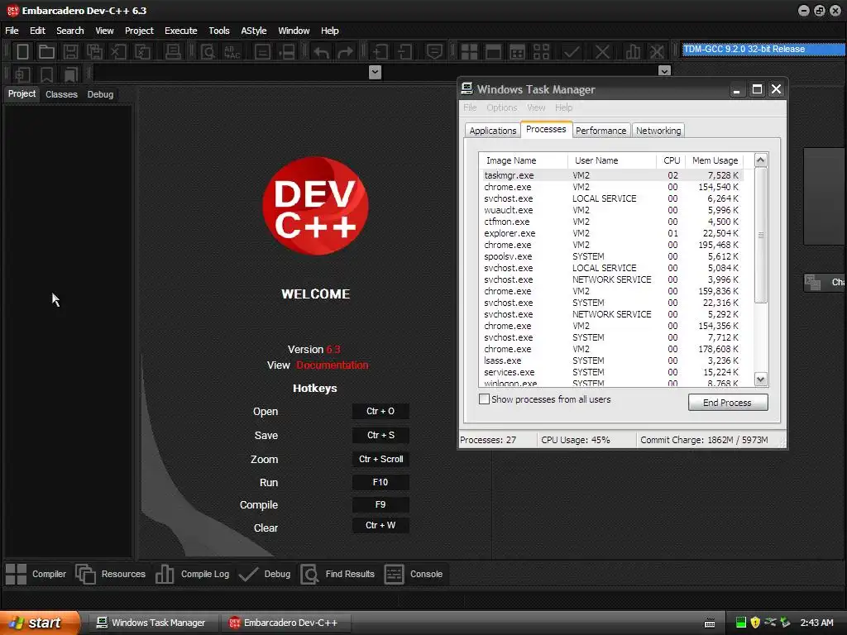Screen dimensions: 847x635
Task: Expand the left class browser dropdown arrow
Action: tap(375, 73)
